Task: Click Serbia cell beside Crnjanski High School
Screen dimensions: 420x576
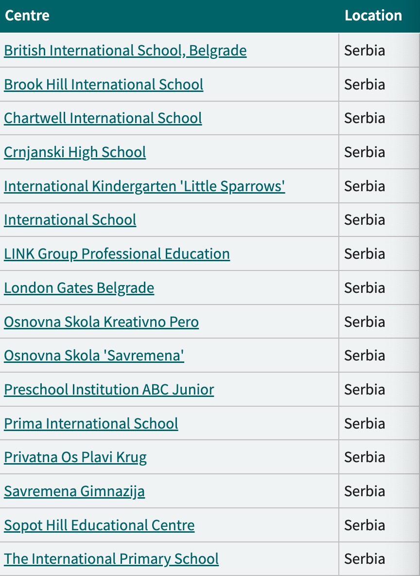Action: 379,152
